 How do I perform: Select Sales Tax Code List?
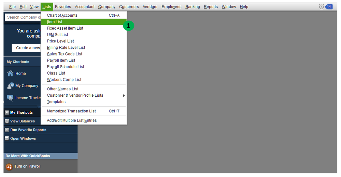84,54
